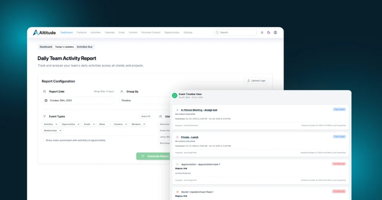Screen dimensions: 382x200
Task: Click the search magnifier icon
Action: [217, 32]
